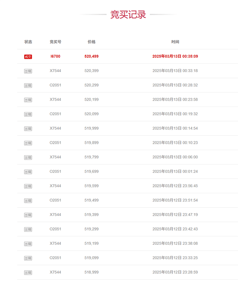
Task: Click the 出局 badge beside price 518,999
Action: 28,272
